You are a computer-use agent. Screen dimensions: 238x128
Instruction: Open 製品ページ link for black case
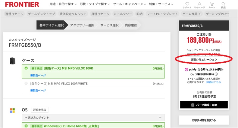click(x=38, y=75)
